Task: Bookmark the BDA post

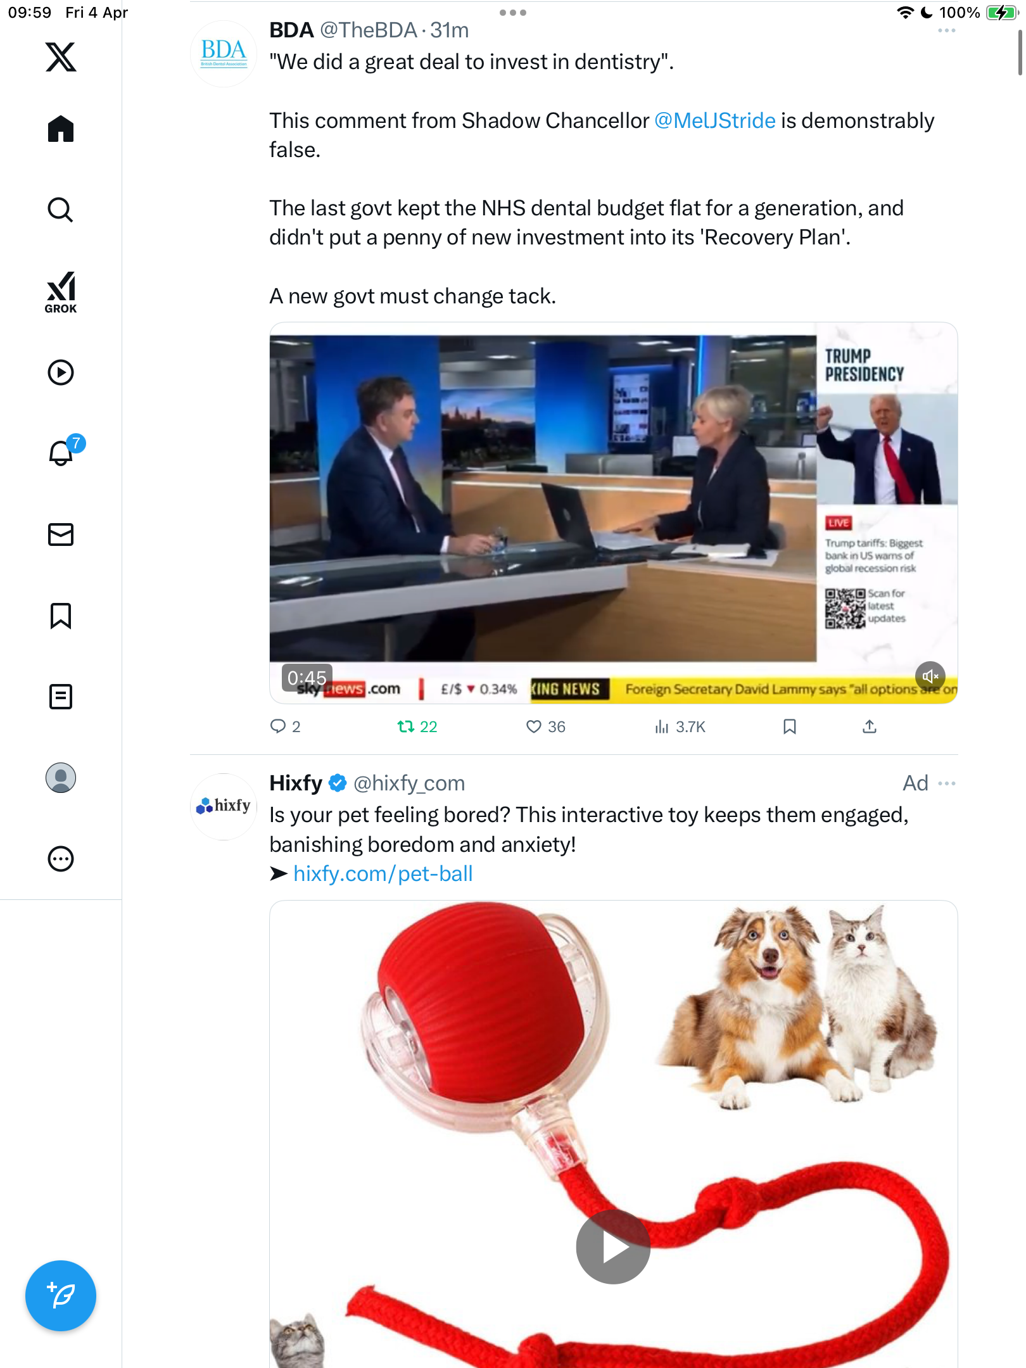Action: pyautogui.click(x=789, y=726)
